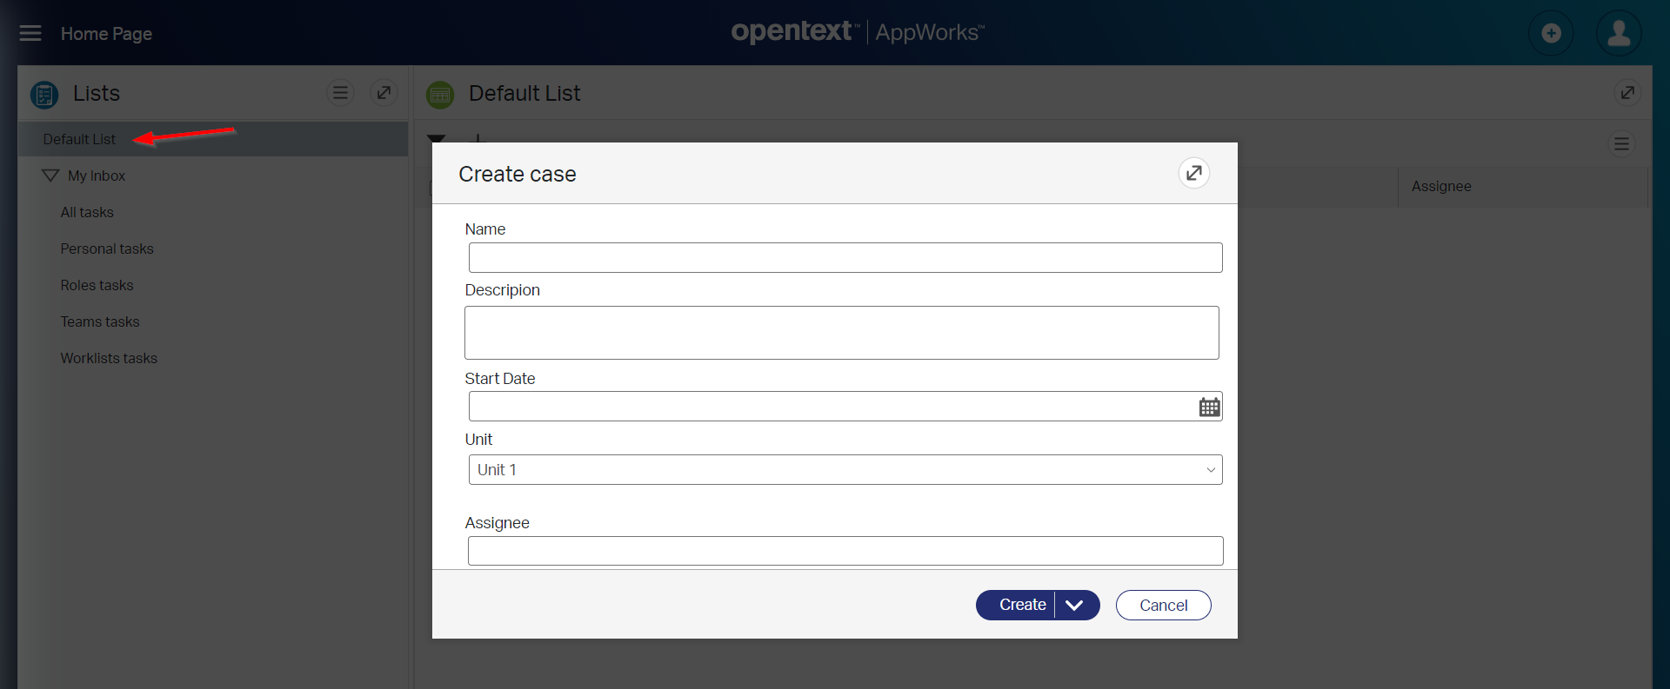Select Personal tasks list
The height and width of the screenshot is (689, 1670).
tap(107, 248)
